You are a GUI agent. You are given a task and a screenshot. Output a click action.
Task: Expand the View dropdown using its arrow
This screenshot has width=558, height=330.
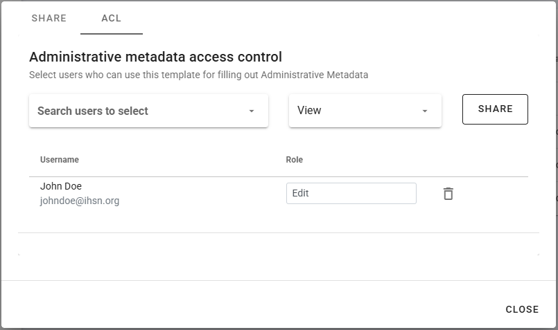425,111
